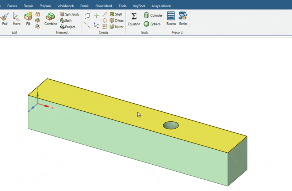Activate the Move tool

(x=16, y=19)
